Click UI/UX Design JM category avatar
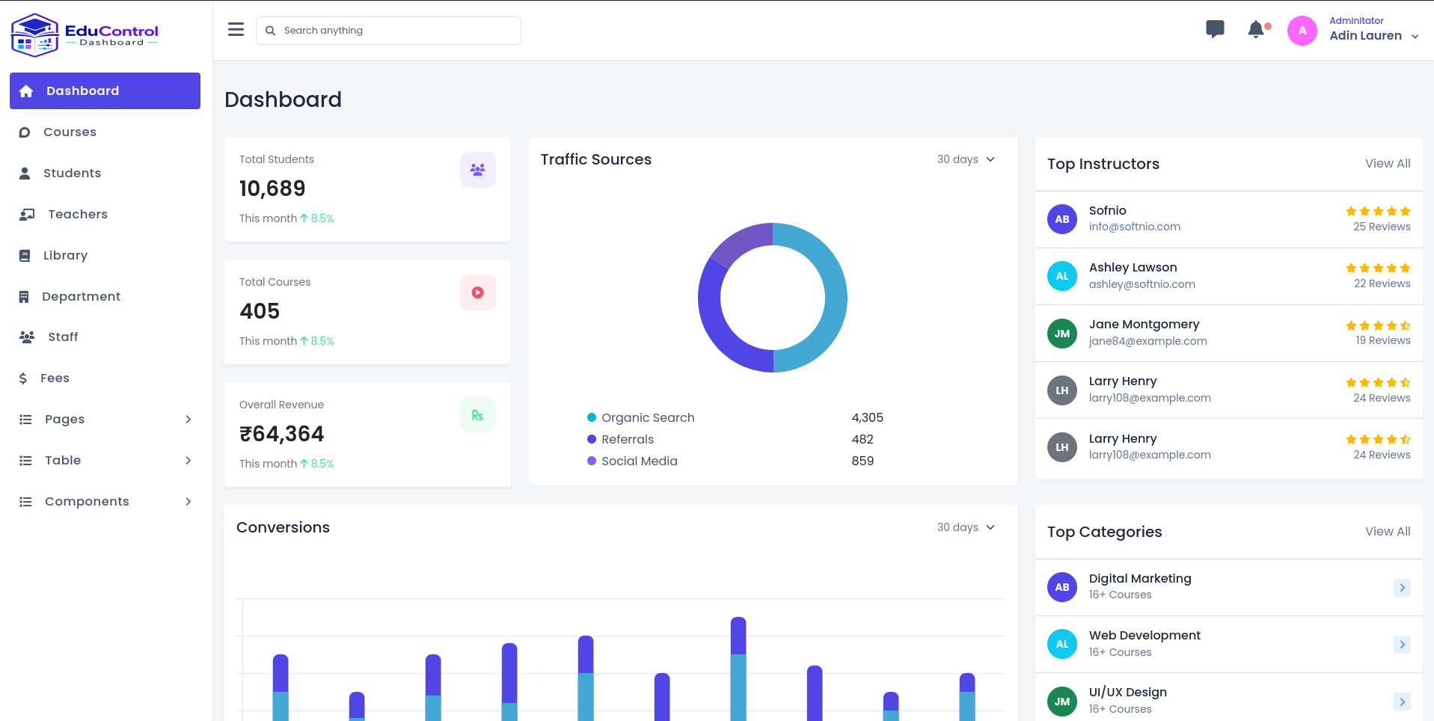Screen dimensions: 1434x721 pyautogui.click(x=1061, y=702)
